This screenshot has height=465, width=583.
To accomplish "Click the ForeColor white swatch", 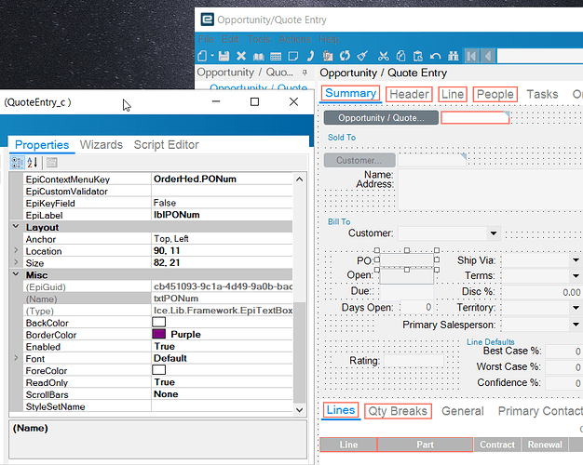I will (x=158, y=369).
